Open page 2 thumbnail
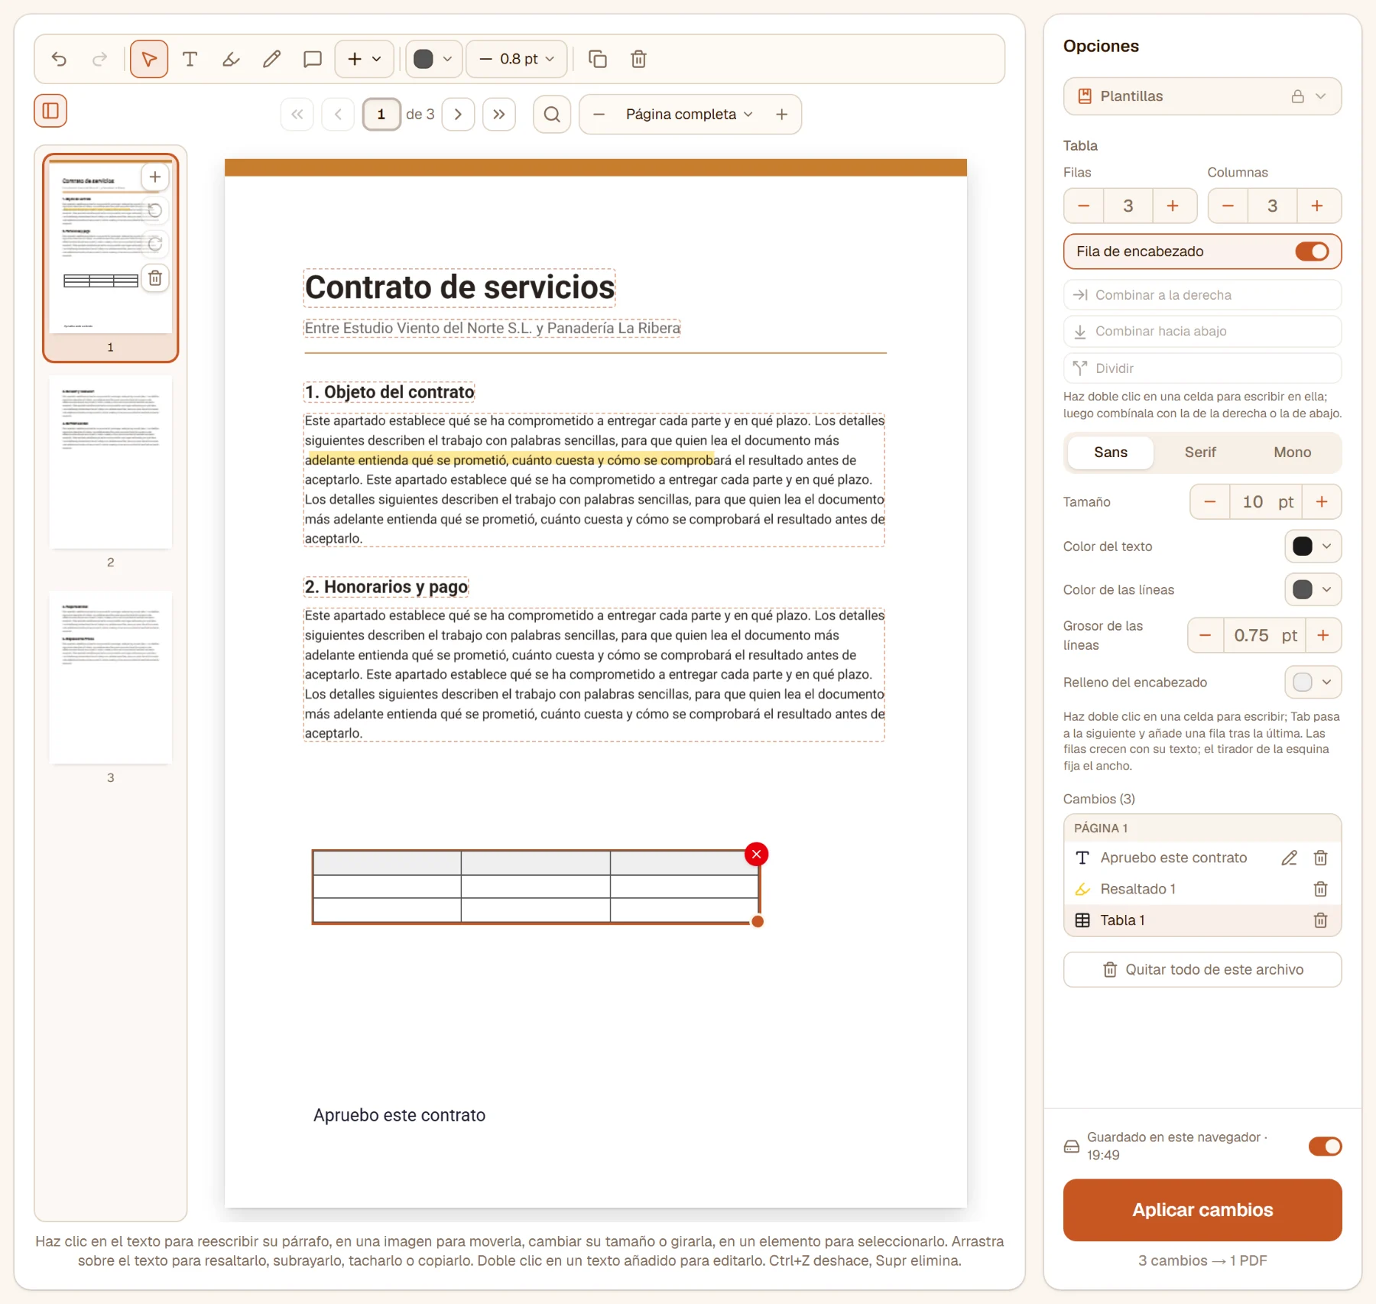Image resolution: width=1376 pixels, height=1304 pixels. click(110, 461)
